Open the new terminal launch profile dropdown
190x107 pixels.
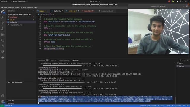[183, 60]
